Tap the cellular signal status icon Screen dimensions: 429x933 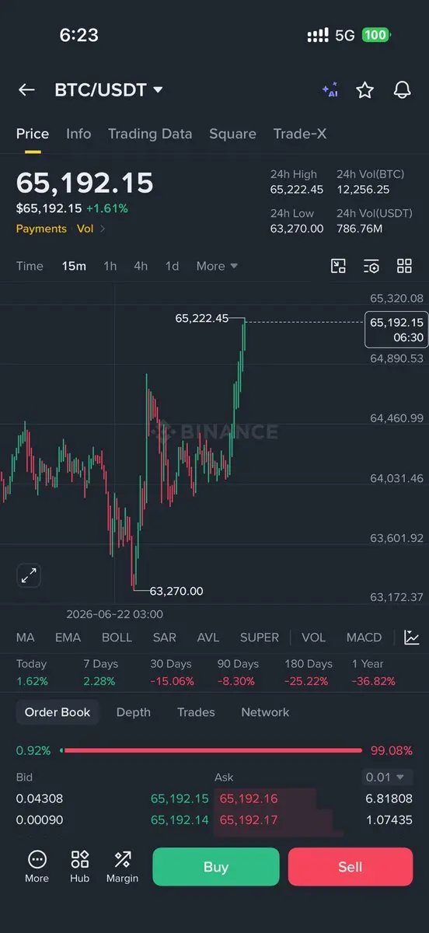318,35
